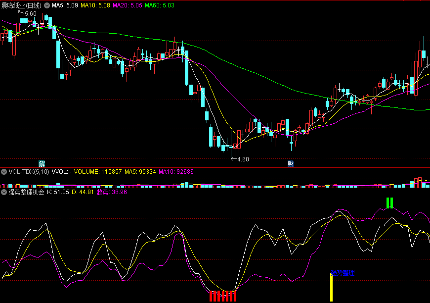
Task: Select the 强势整理机会 indicator name
Action: click(x=26, y=192)
